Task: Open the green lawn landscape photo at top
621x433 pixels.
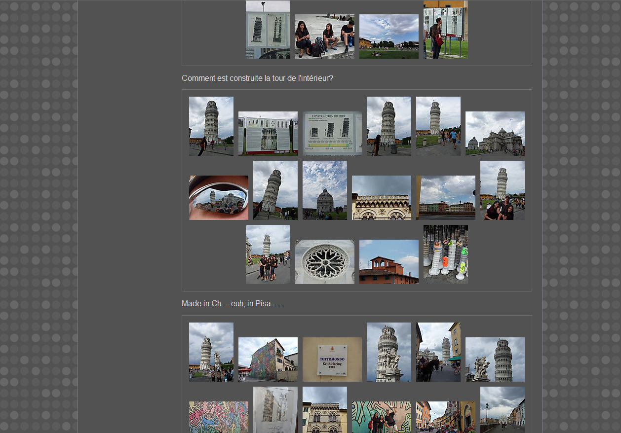Action: click(388, 36)
